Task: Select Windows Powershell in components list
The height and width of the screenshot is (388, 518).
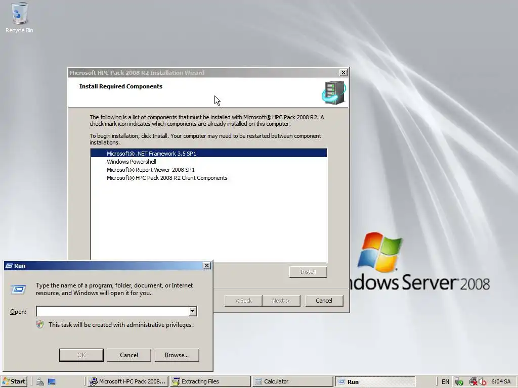Action: coord(208,162)
